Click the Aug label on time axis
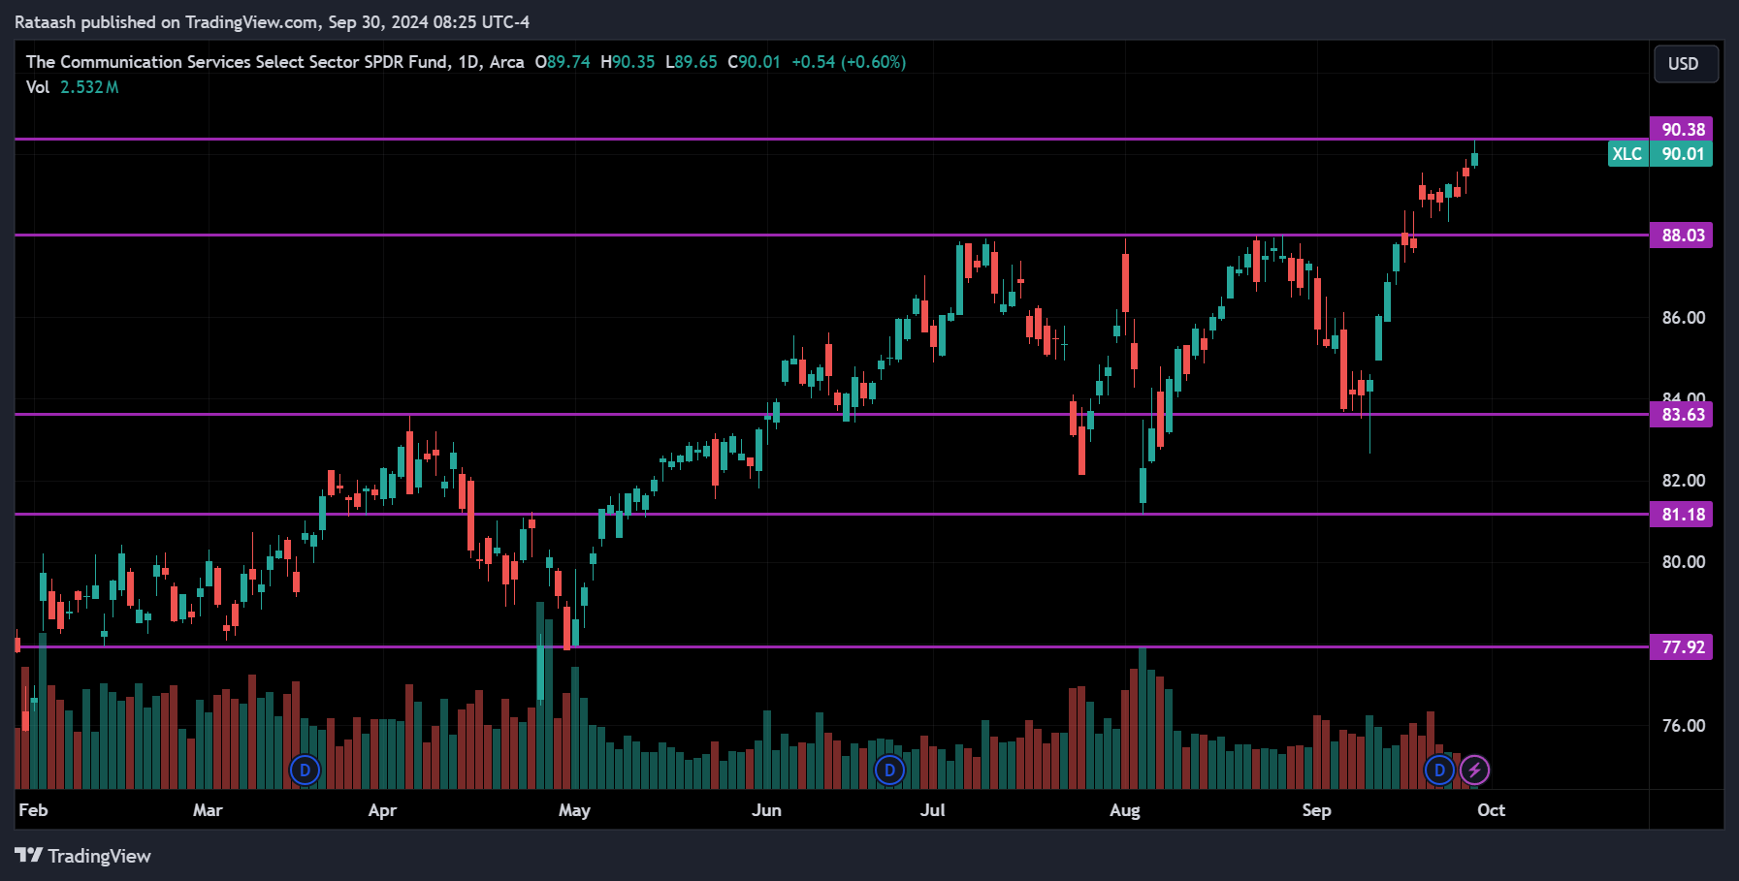Viewport: 1739px width, 881px height. pos(1125,810)
